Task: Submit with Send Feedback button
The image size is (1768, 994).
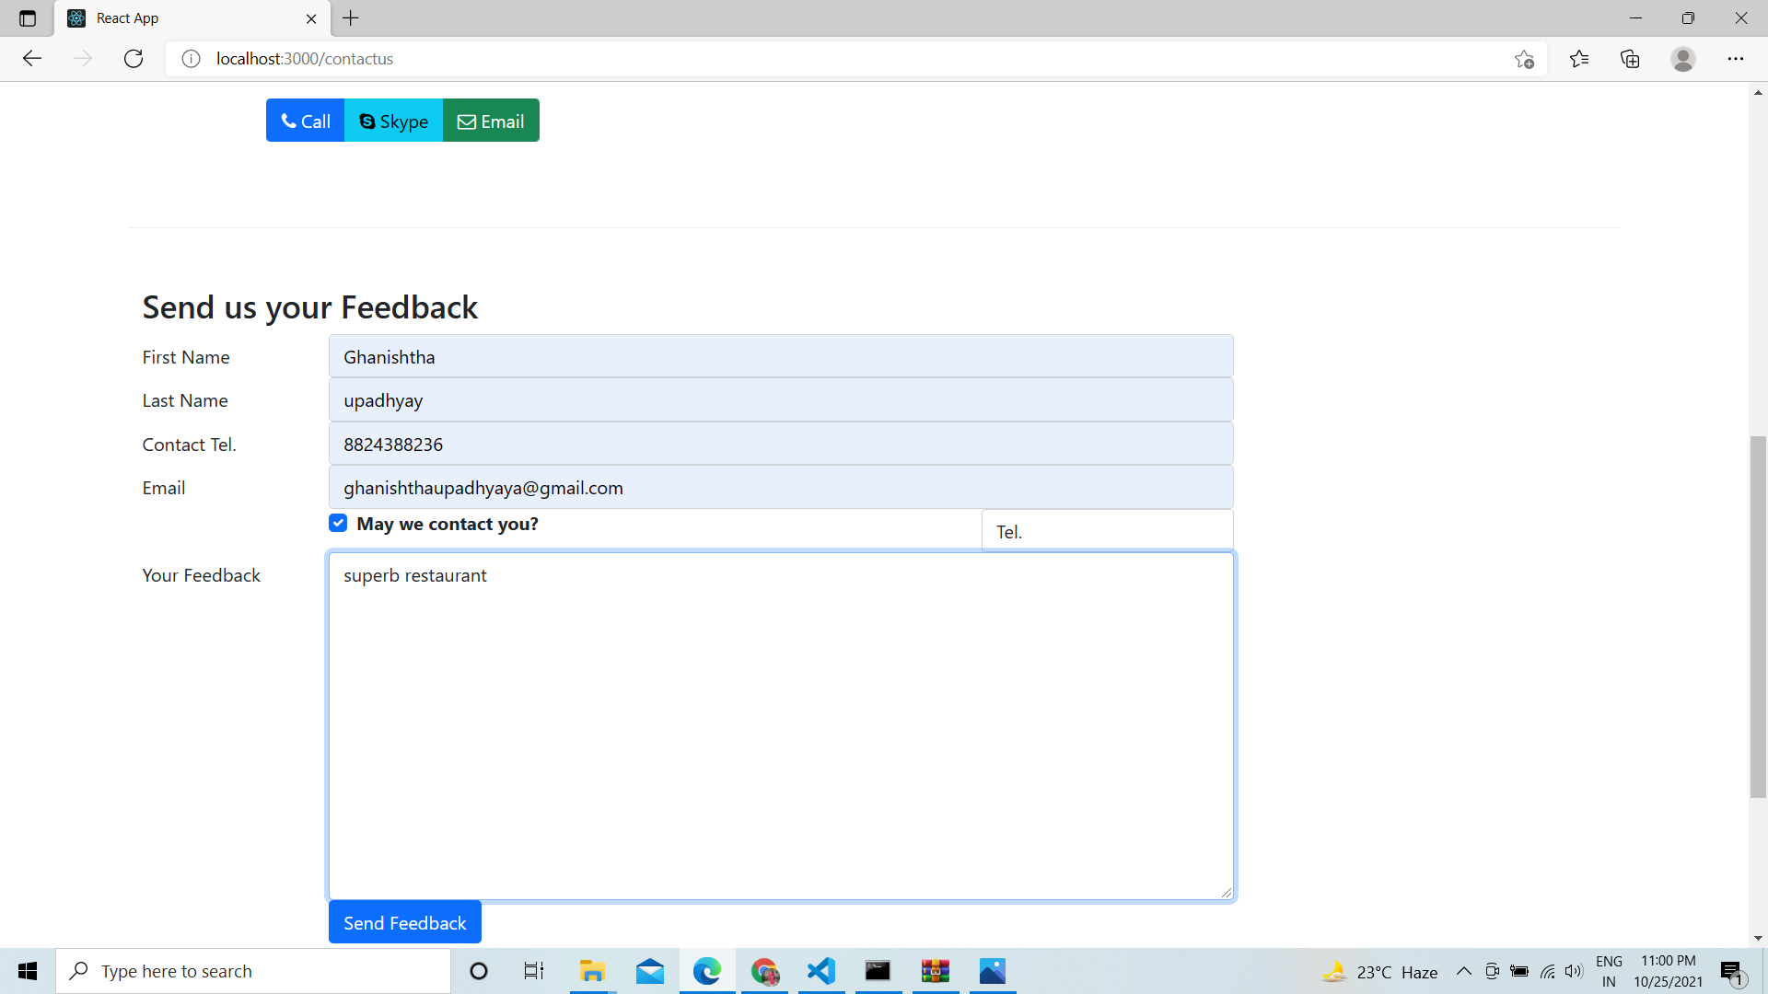Action: tap(404, 922)
